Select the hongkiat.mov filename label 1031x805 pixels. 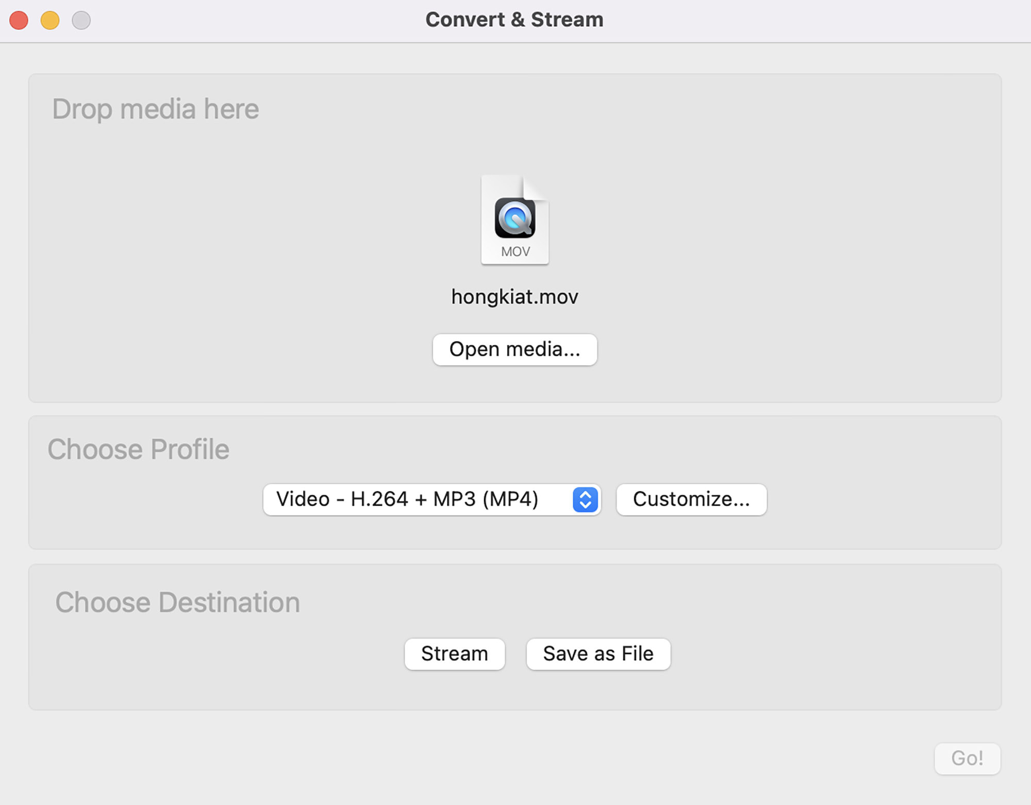click(x=515, y=297)
